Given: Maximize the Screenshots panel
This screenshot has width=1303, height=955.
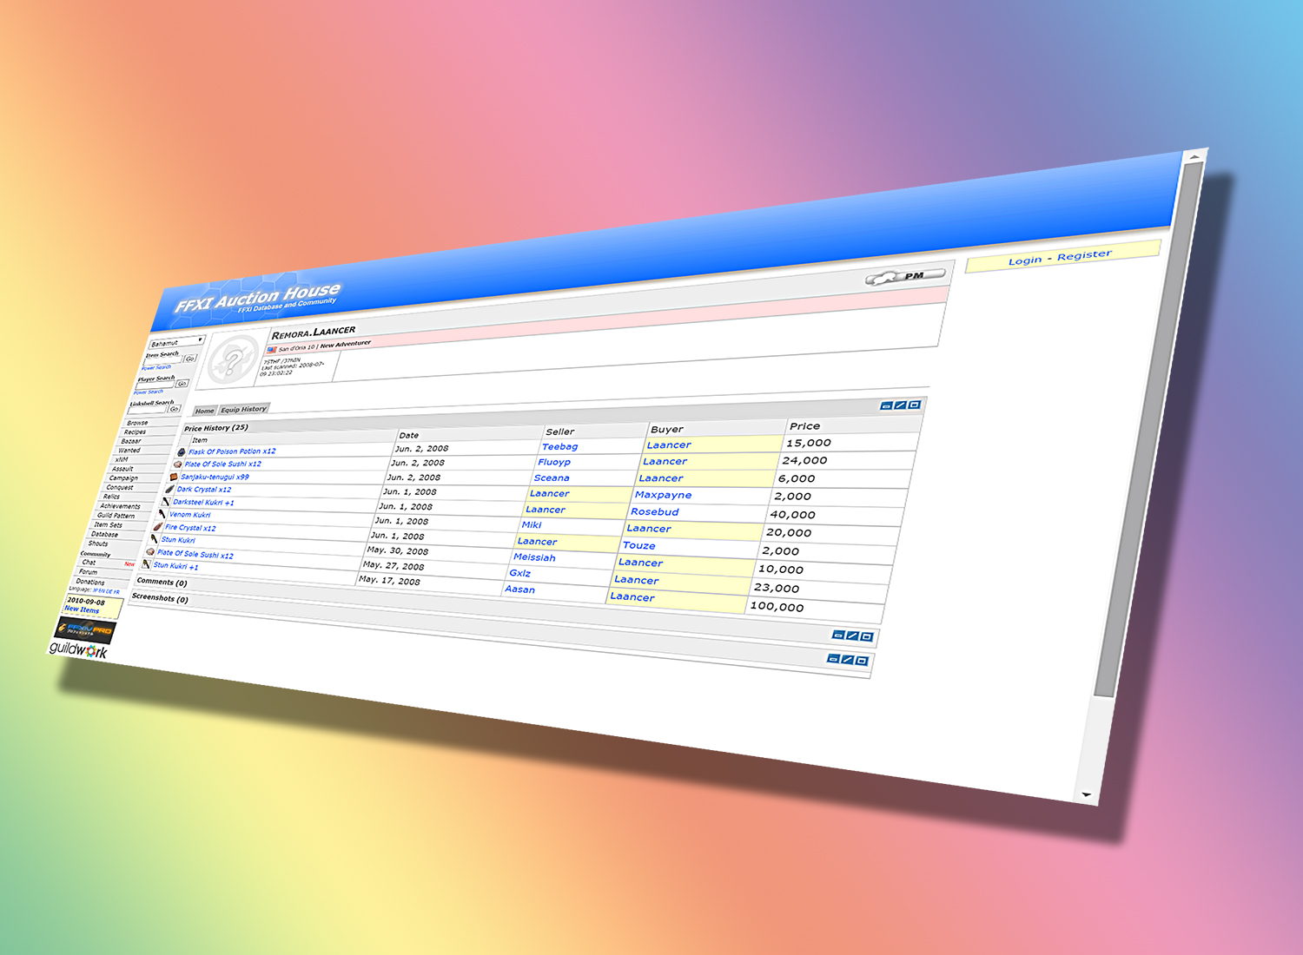Looking at the screenshot, I should pyautogui.click(x=861, y=661).
